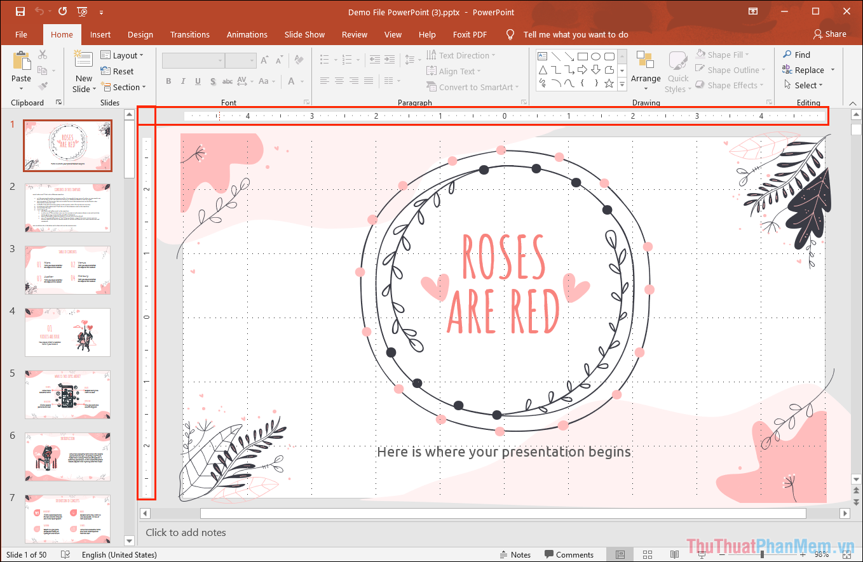This screenshot has width=863, height=562.
Task: Open the Arrange menu
Action: 646,71
